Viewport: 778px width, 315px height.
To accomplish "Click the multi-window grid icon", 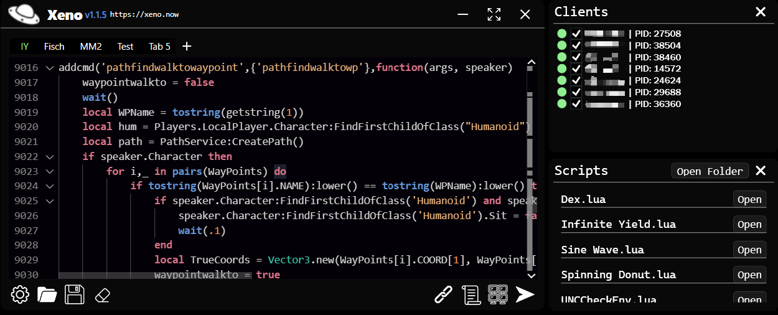I will [x=498, y=294].
